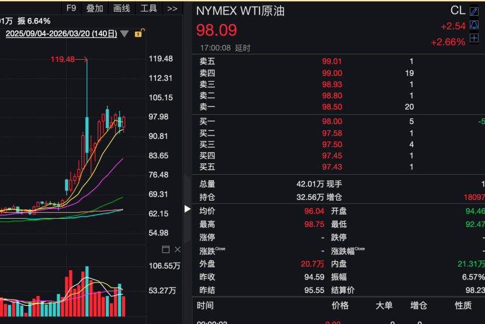Click the 性质 column header
Image resolution: width=485 pixels, height=324 pixels.
463,305
